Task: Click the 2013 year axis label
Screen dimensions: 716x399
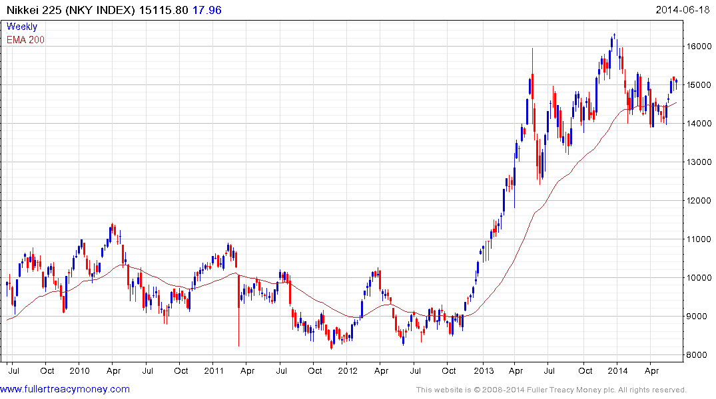Action: click(x=484, y=370)
